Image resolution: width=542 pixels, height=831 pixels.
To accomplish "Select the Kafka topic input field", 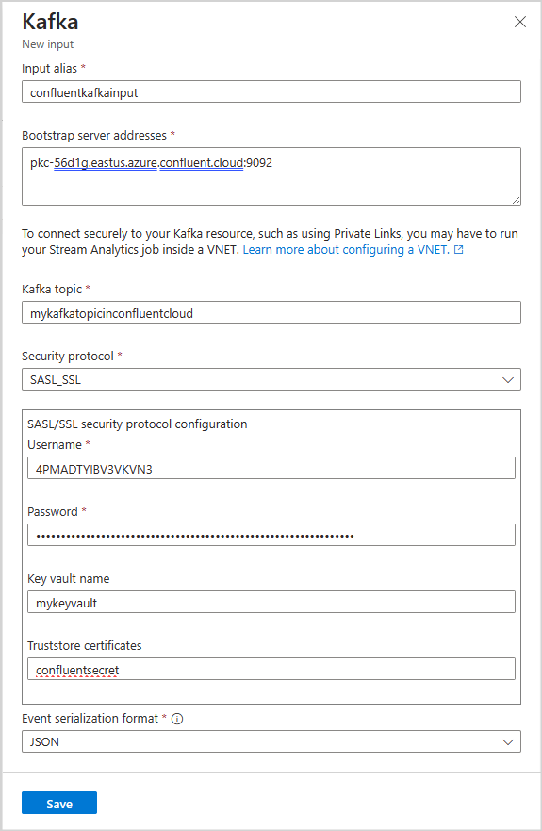I will [271, 312].
